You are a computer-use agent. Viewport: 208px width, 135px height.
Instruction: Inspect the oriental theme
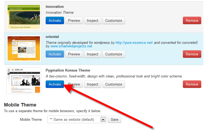(x=93, y=54)
